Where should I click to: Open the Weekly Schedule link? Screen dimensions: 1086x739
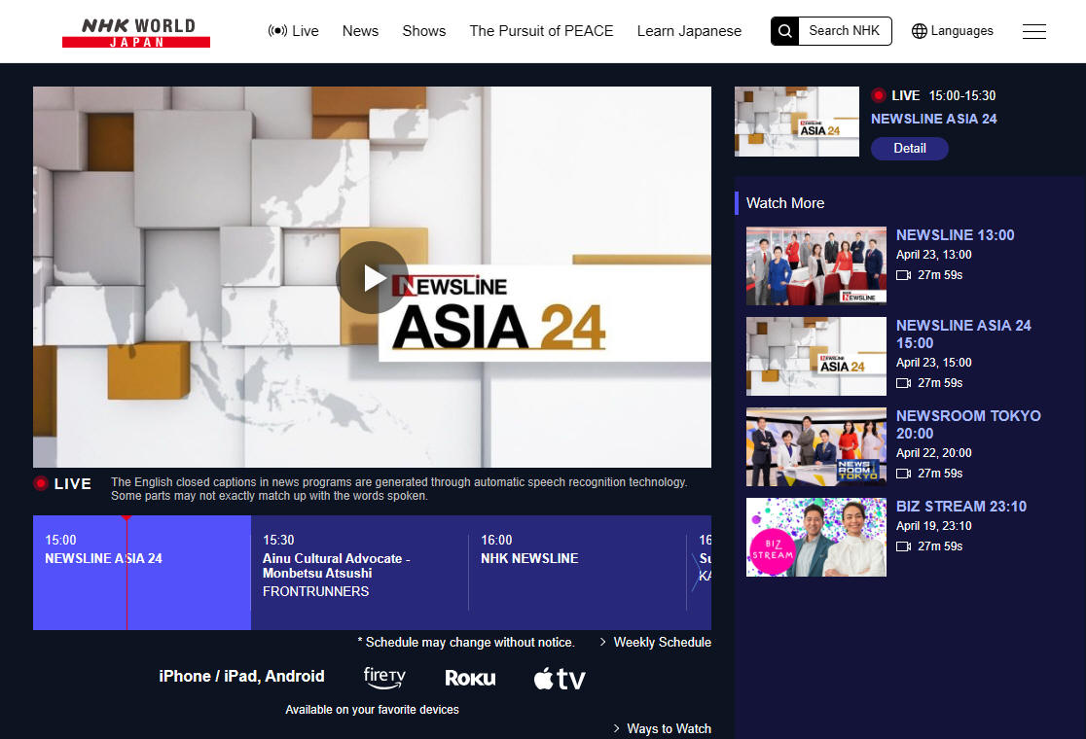[x=655, y=642]
